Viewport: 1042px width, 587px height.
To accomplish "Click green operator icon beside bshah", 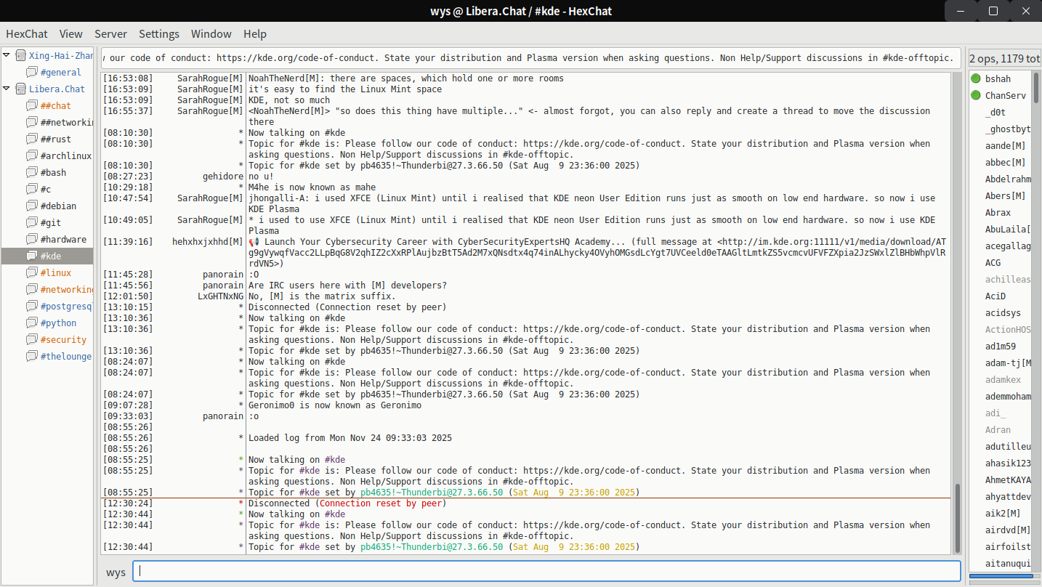I will 976,78.
